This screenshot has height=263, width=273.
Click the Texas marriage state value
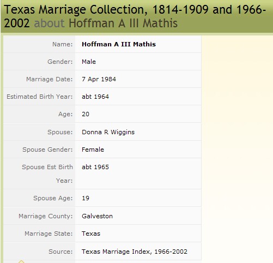(91, 234)
